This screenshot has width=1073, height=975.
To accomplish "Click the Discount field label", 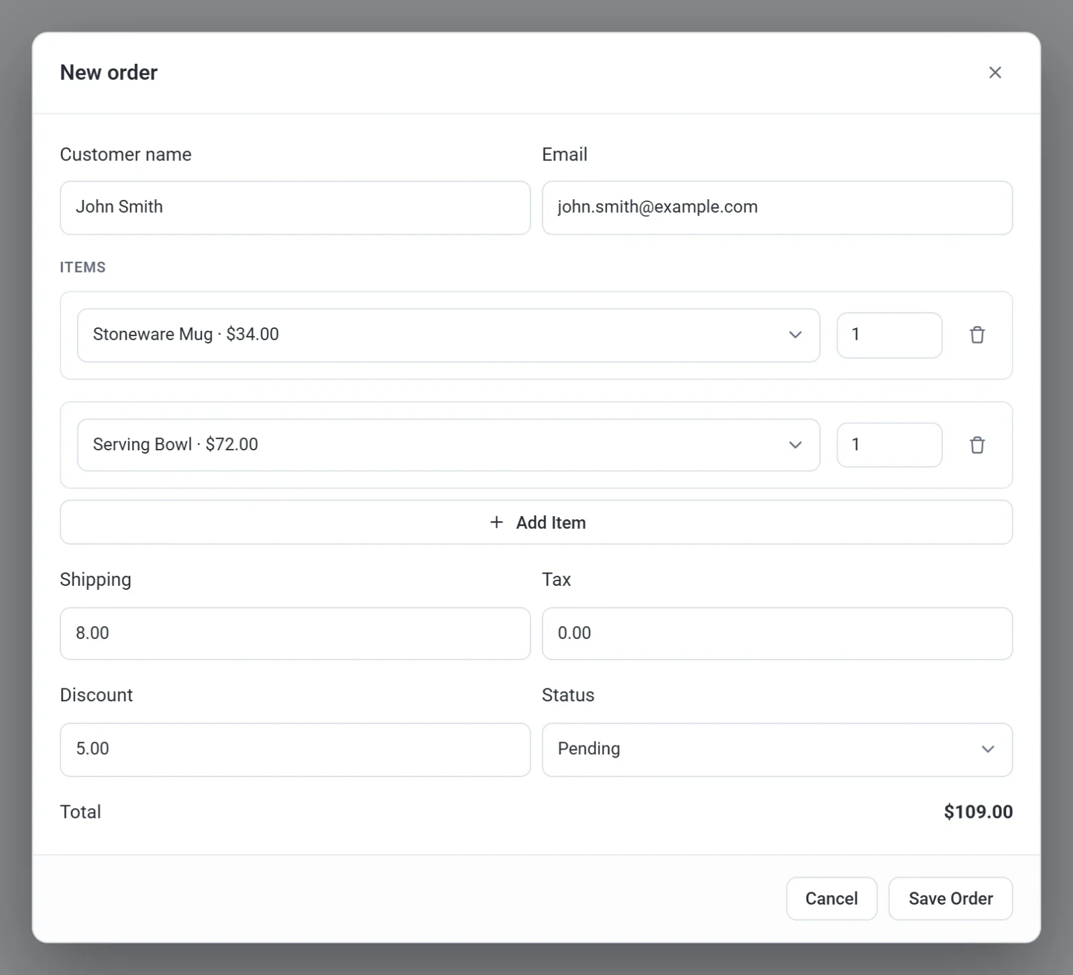I will [96, 695].
